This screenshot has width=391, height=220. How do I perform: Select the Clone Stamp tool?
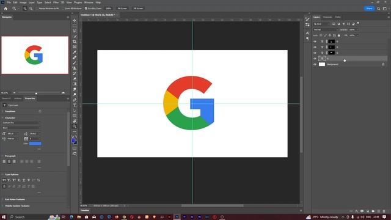75,68
